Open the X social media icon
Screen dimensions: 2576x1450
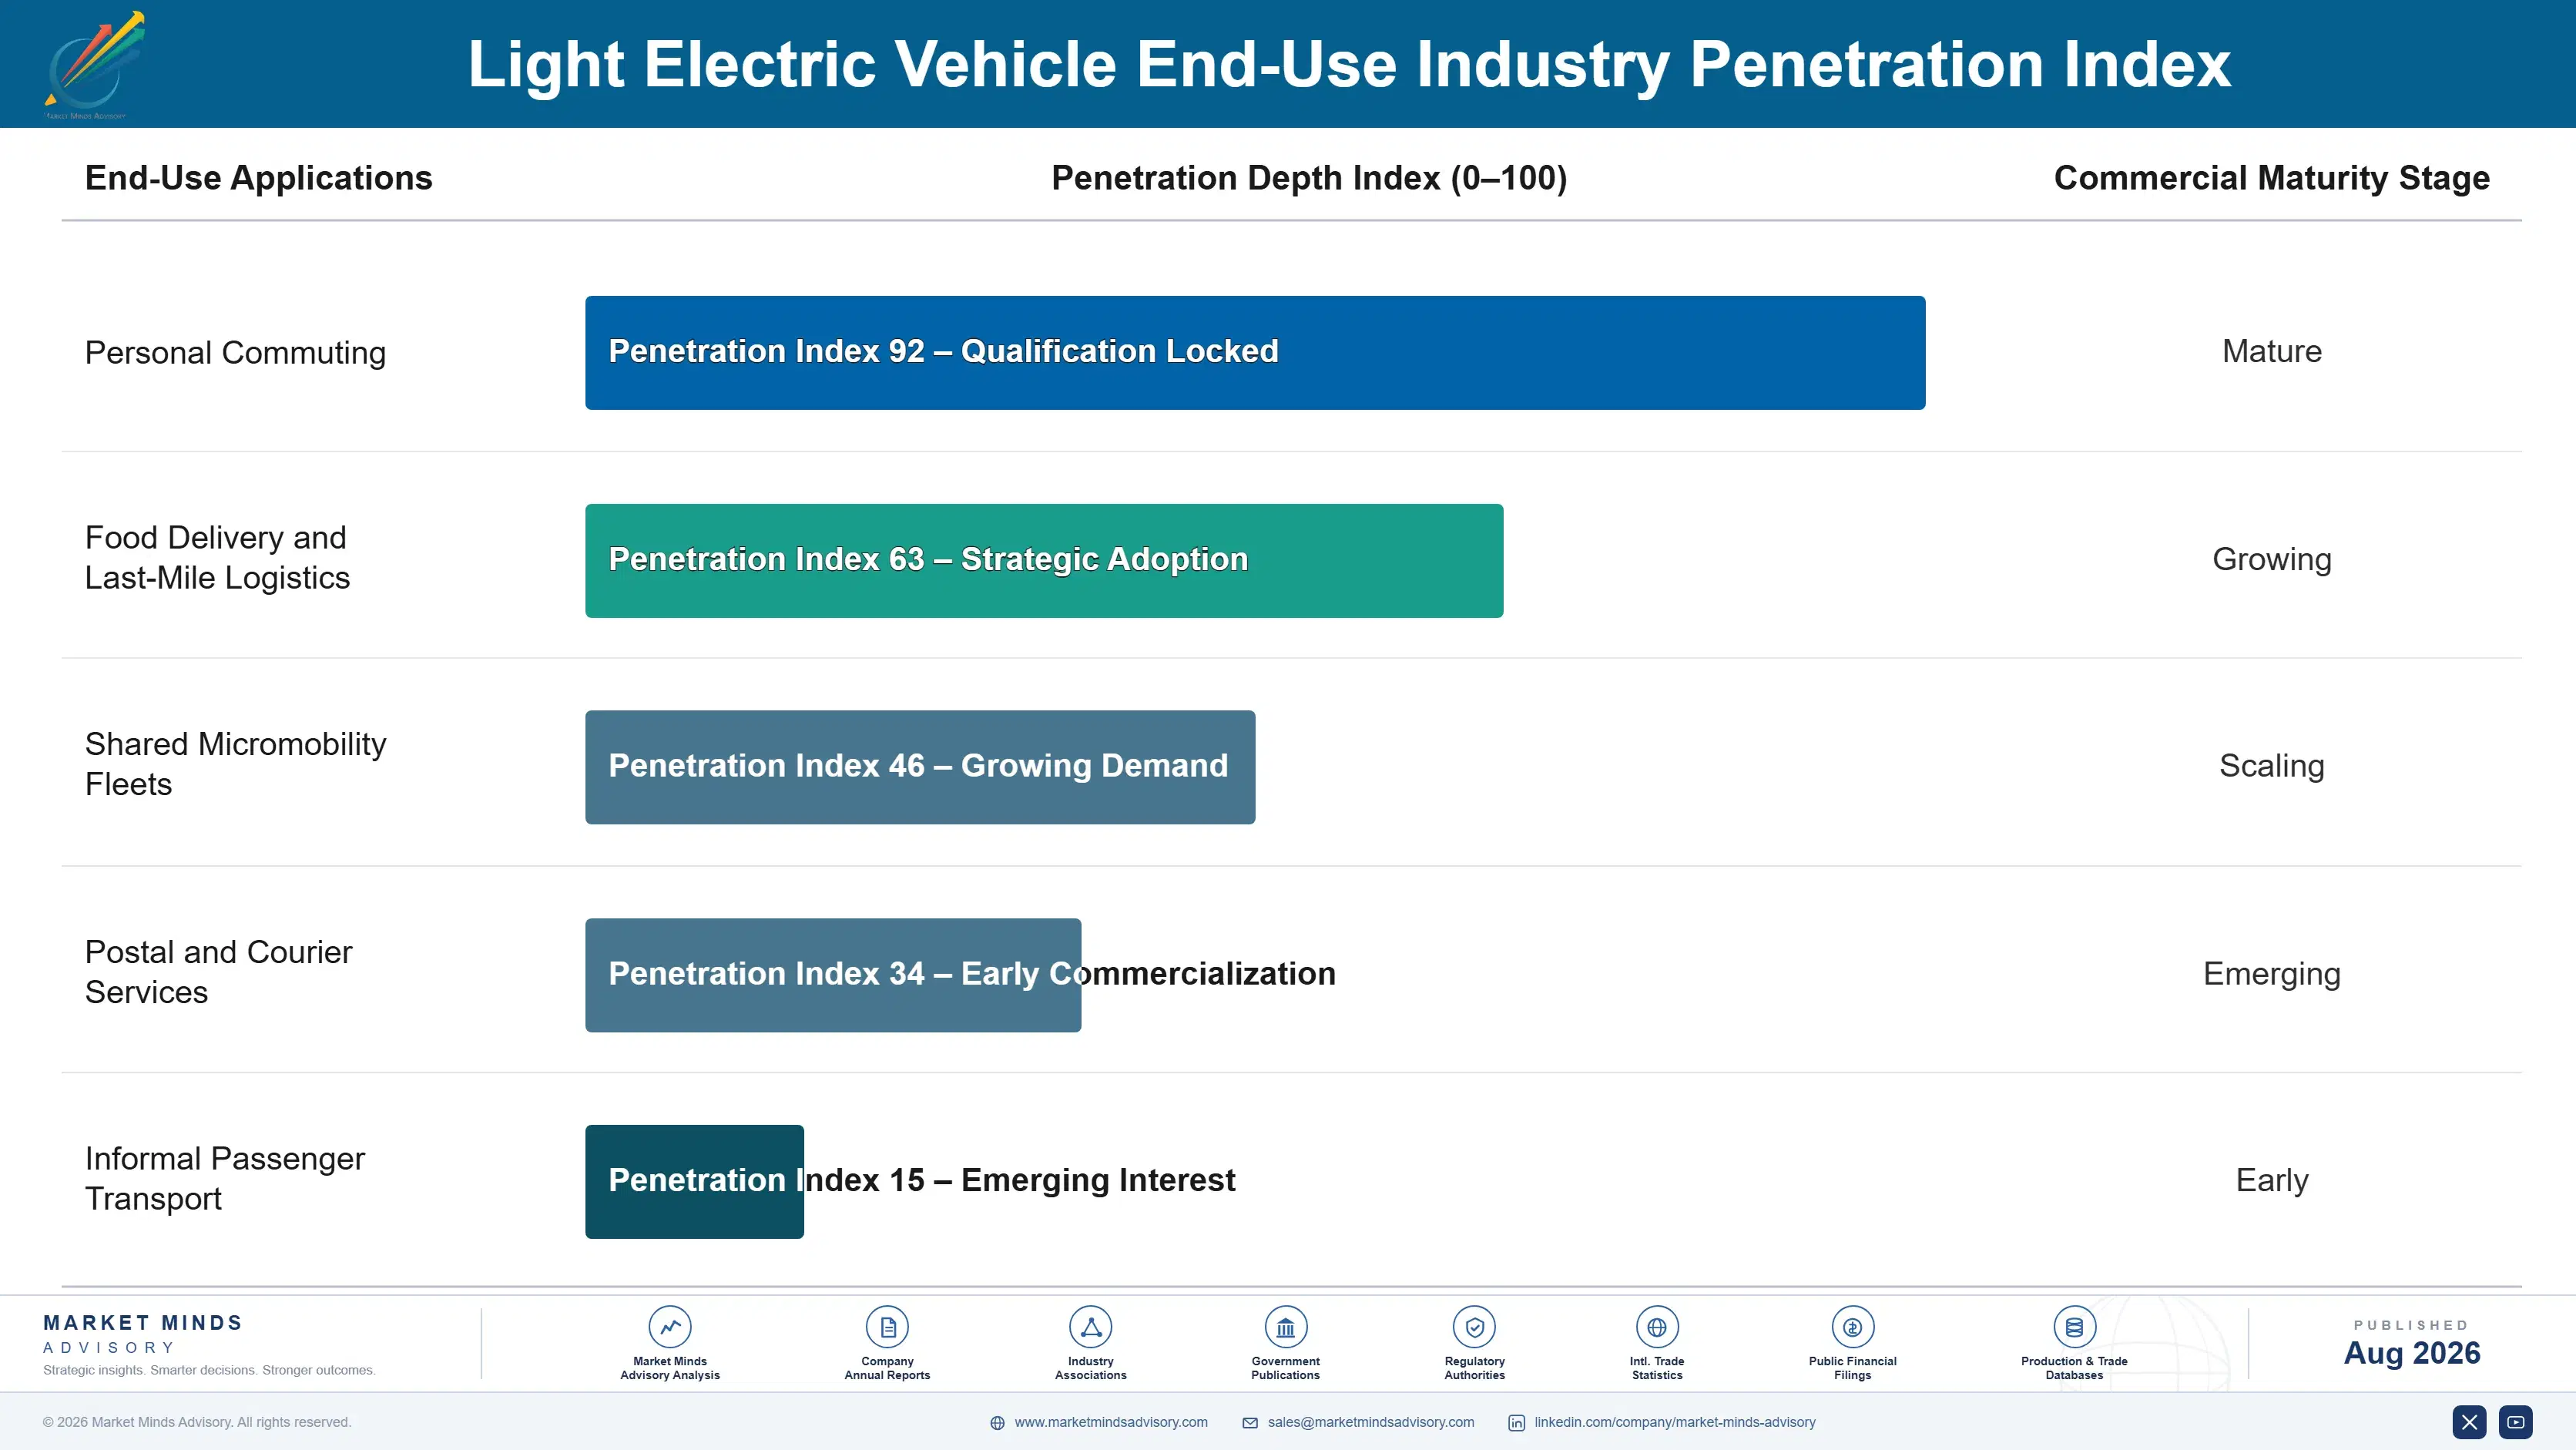(x=2469, y=1422)
